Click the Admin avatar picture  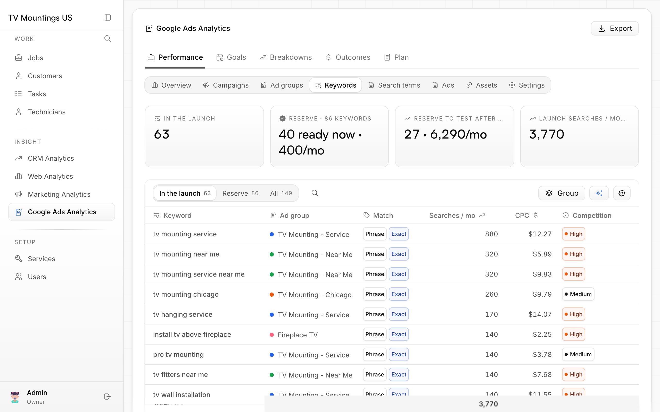click(15, 397)
